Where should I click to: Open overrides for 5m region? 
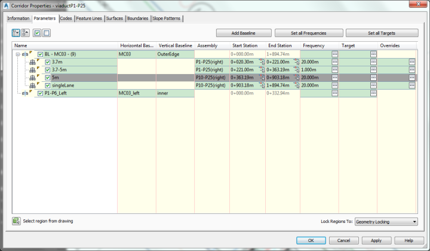pos(412,78)
